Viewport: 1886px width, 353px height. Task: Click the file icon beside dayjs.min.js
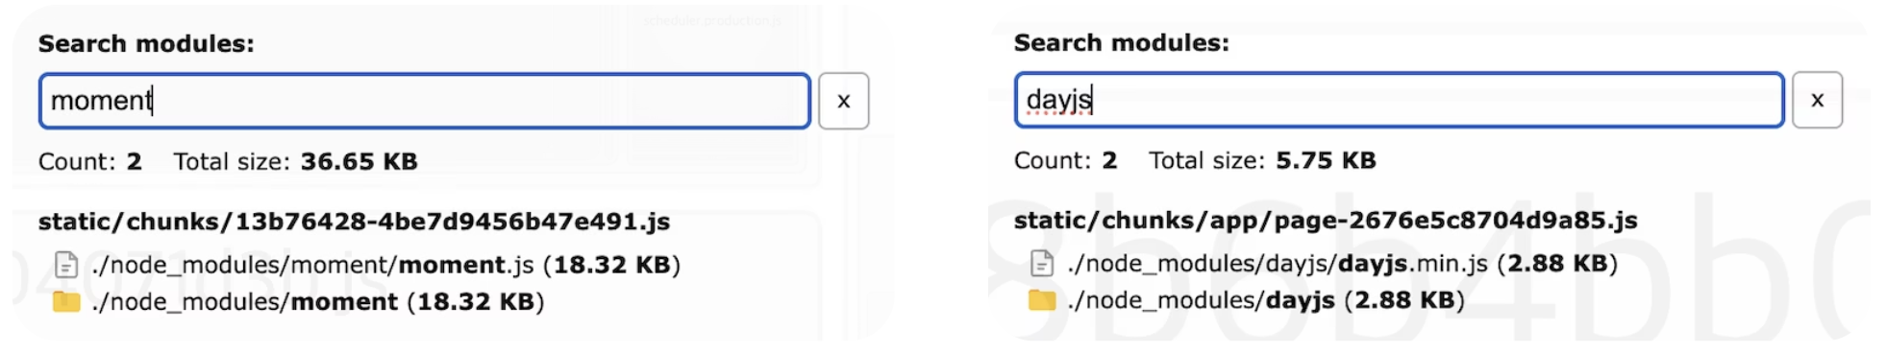(x=1042, y=262)
